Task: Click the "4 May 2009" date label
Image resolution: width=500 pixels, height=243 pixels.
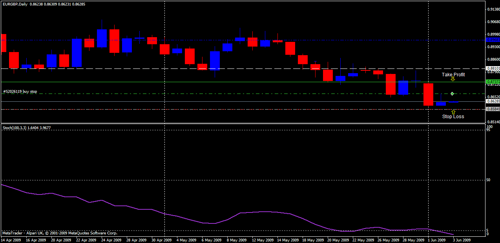Action: (186, 240)
